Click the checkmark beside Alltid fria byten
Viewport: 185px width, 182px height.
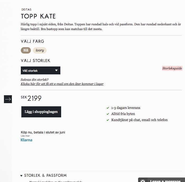point(108,114)
